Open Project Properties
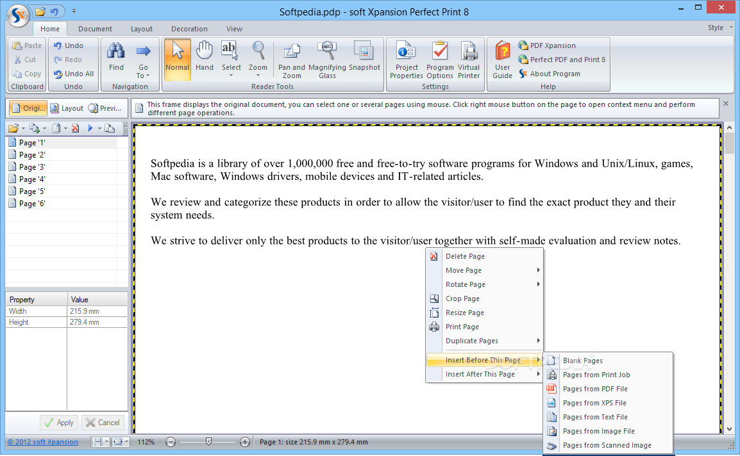 (407, 60)
